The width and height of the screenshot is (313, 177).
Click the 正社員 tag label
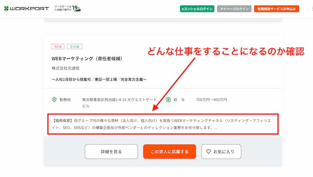pos(74,47)
